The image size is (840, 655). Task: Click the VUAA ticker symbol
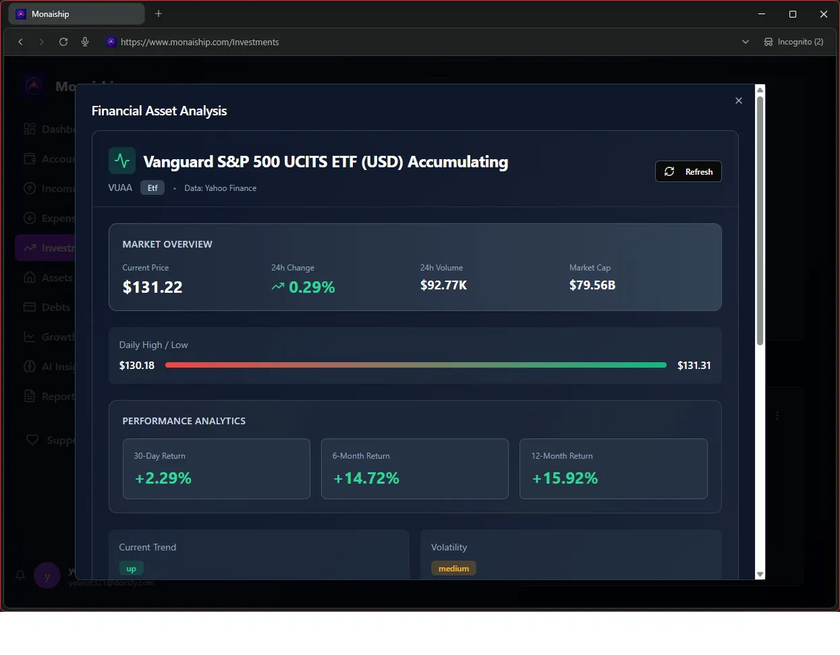pos(120,188)
